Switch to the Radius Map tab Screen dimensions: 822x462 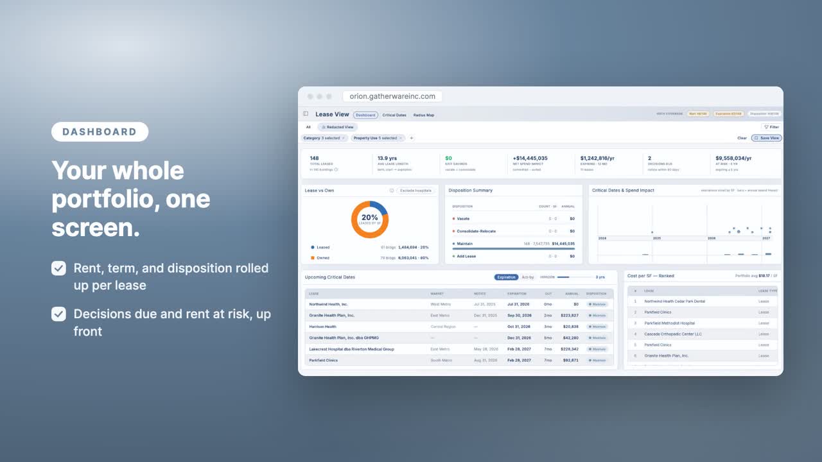click(424, 115)
